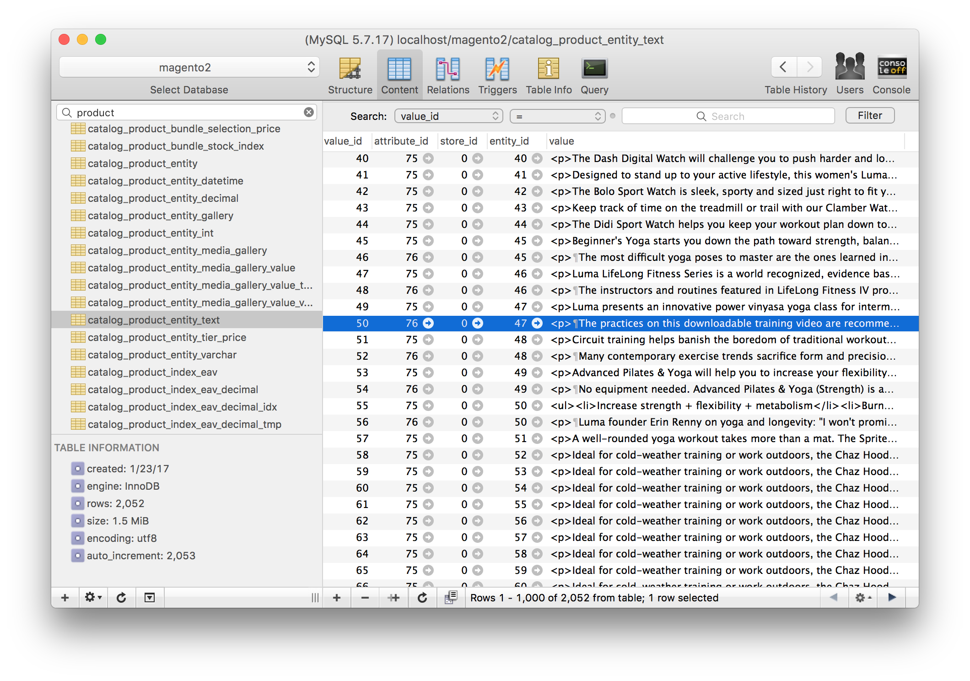The height and width of the screenshot is (681, 970).
Task: Open the Relations view icon
Action: [447, 70]
